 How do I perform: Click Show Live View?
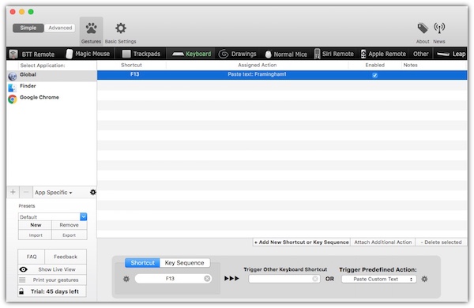[x=57, y=269]
